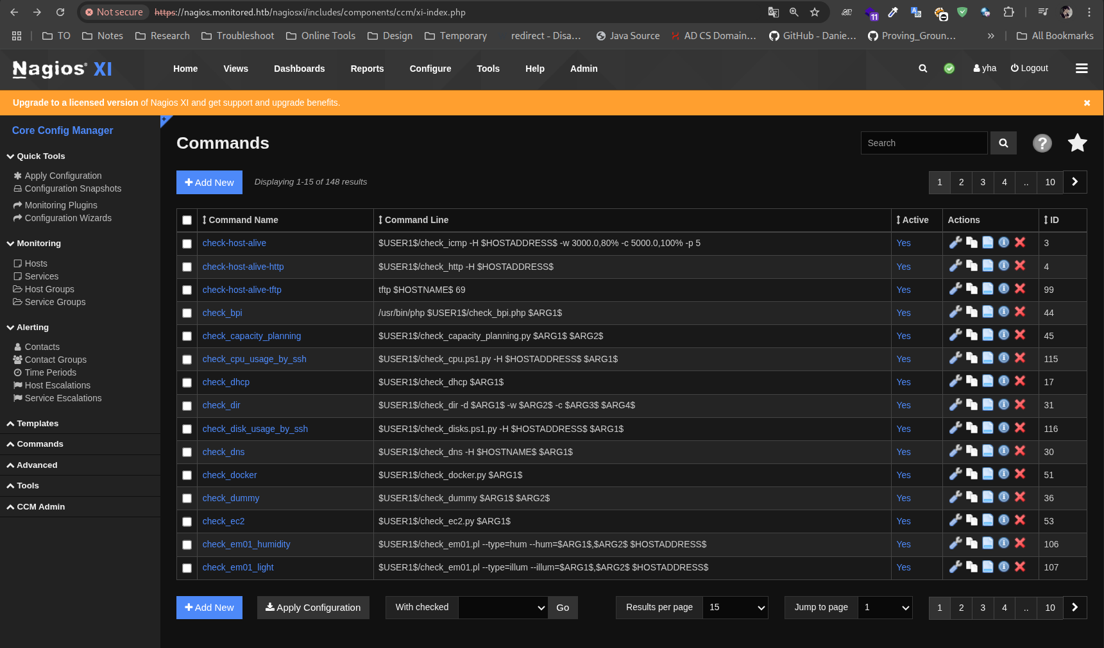Open the question mark help icon
The image size is (1104, 648).
[1042, 143]
